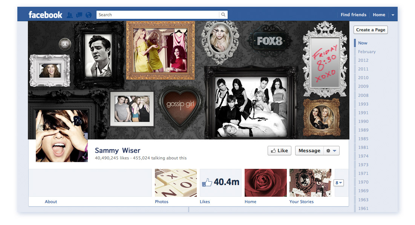415x225 pixels.
Task: Jump to 1989 on timeline
Action: pyautogui.click(x=363, y=130)
